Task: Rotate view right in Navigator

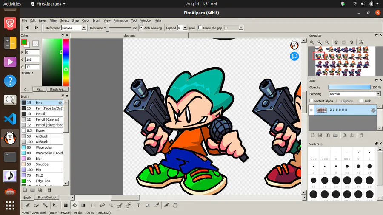Action: [352, 42]
